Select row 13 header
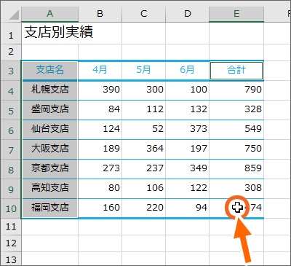 tap(11, 259)
